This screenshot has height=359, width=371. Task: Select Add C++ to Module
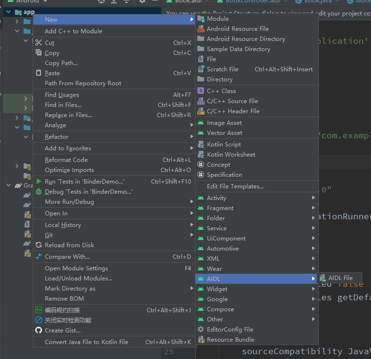click(114, 31)
